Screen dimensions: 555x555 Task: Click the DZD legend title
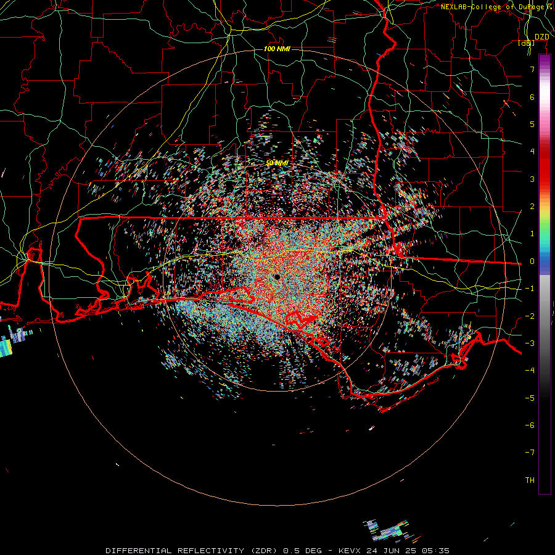click(x=541, y=37)
